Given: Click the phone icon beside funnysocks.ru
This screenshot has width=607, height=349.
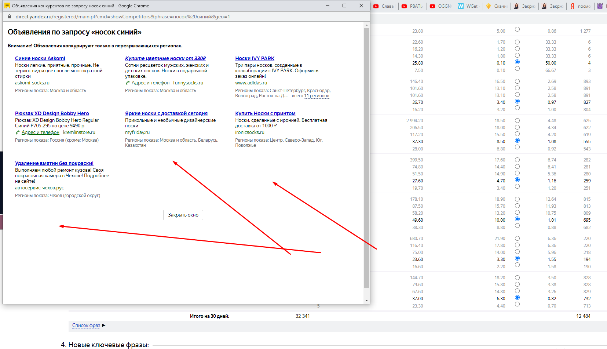Looking at the screenshot, I should [x=128, y=83].
